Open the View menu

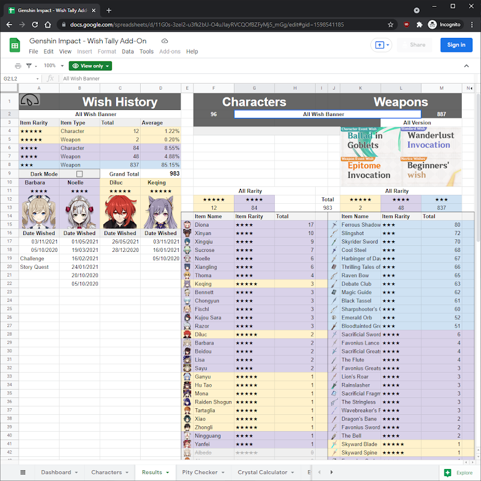66,52
